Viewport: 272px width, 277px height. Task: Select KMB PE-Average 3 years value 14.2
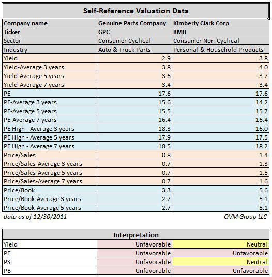pos(221,102)
